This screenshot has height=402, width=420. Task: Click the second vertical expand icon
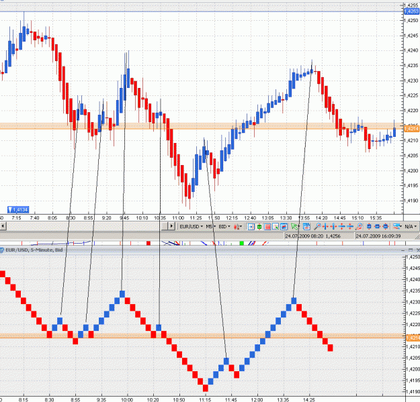[x=350, y=227]
